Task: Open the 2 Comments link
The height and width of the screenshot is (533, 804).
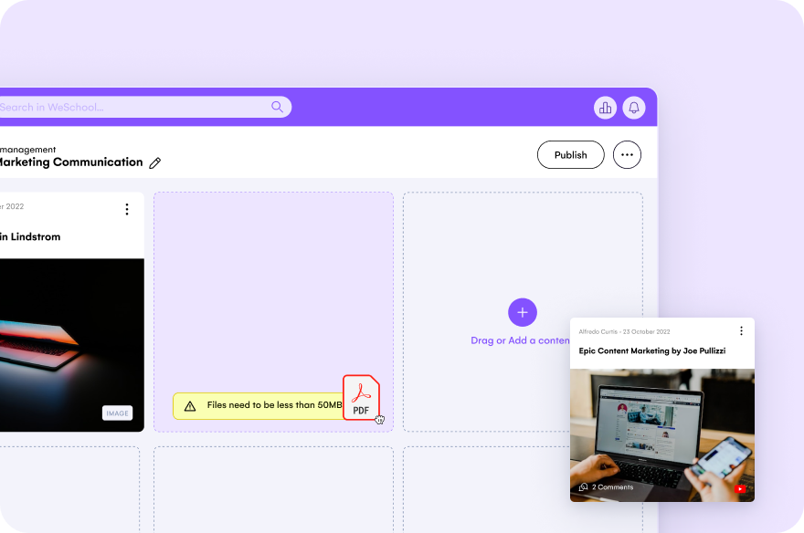Action: tap(612, 487)
